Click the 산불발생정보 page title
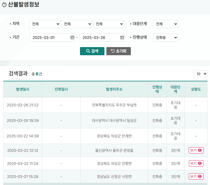Screen dimensions: 210x185 24,4
